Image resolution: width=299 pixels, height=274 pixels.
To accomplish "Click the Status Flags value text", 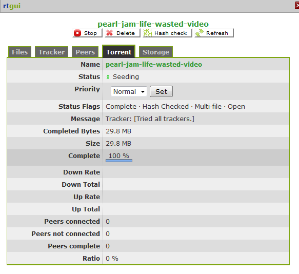I will 175,107.
